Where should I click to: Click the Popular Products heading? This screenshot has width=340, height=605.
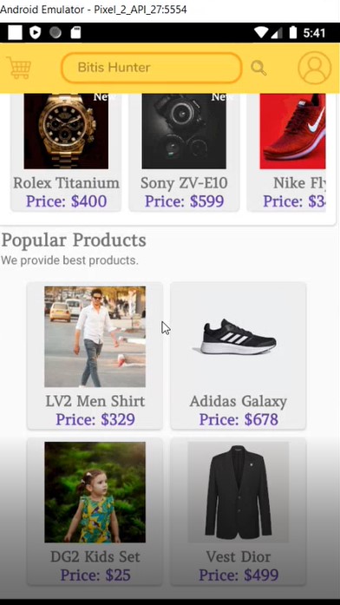74,240
